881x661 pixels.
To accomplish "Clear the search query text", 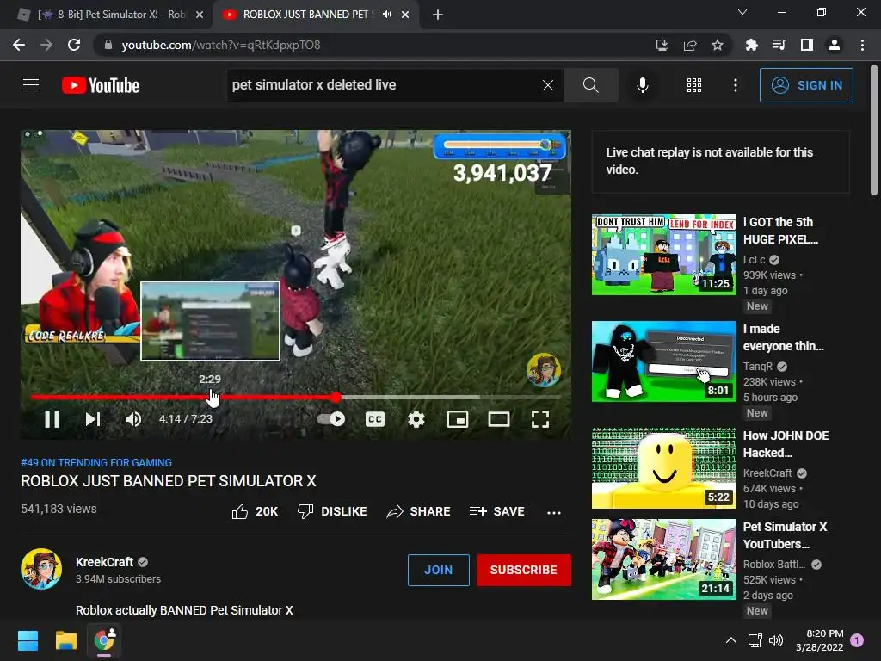I will 548,85.
